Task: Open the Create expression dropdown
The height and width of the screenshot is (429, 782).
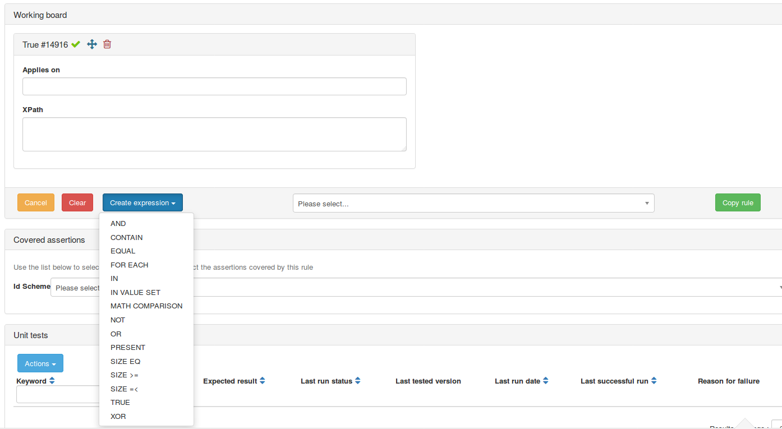Action: pyautogui.click(x=142, y=203)
